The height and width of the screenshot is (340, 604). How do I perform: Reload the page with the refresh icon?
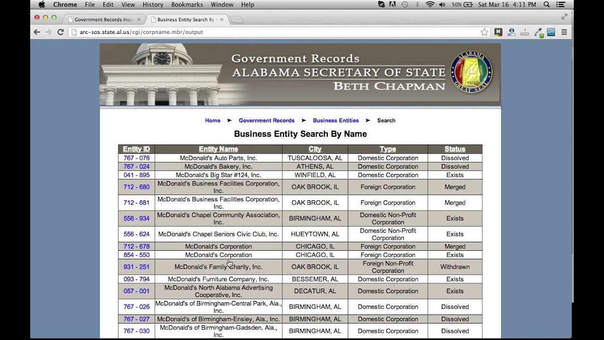coord(60,32)
